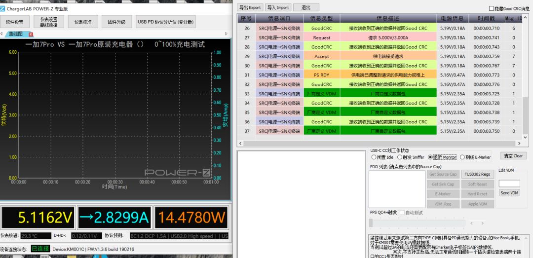The width and height of the screenshot is (533, 258).
Task: Click the 5.1162V voltage readout
Action: click(x=38, y=218)
